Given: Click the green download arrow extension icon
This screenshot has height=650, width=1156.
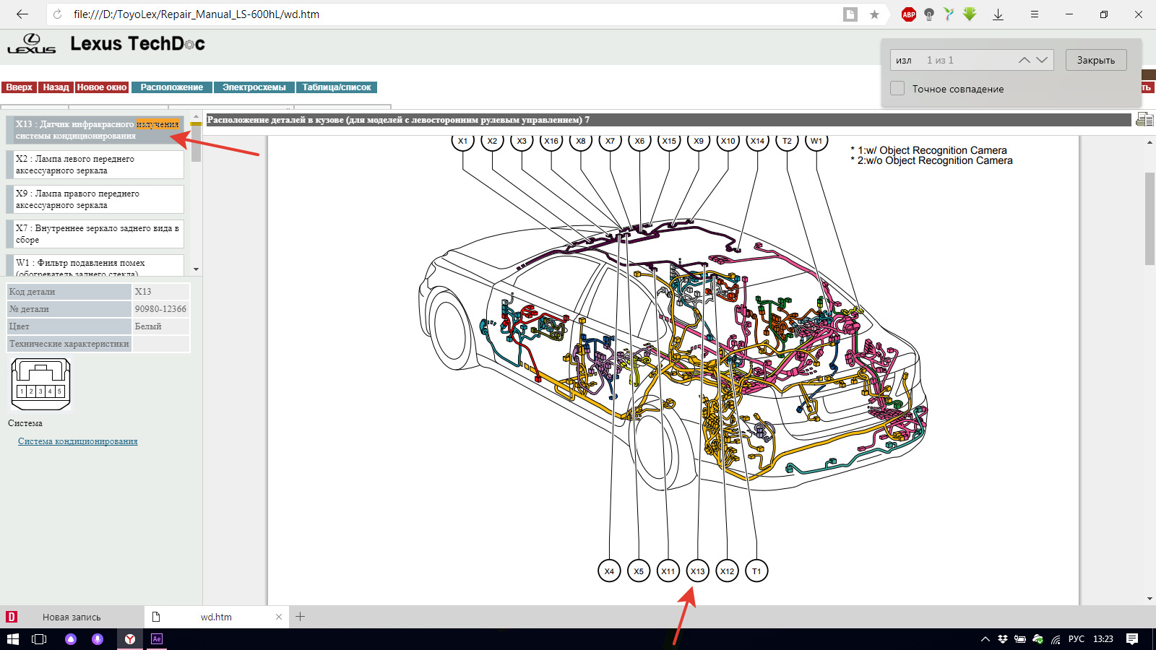Looking at the screenshot, I should coord(970,14).
